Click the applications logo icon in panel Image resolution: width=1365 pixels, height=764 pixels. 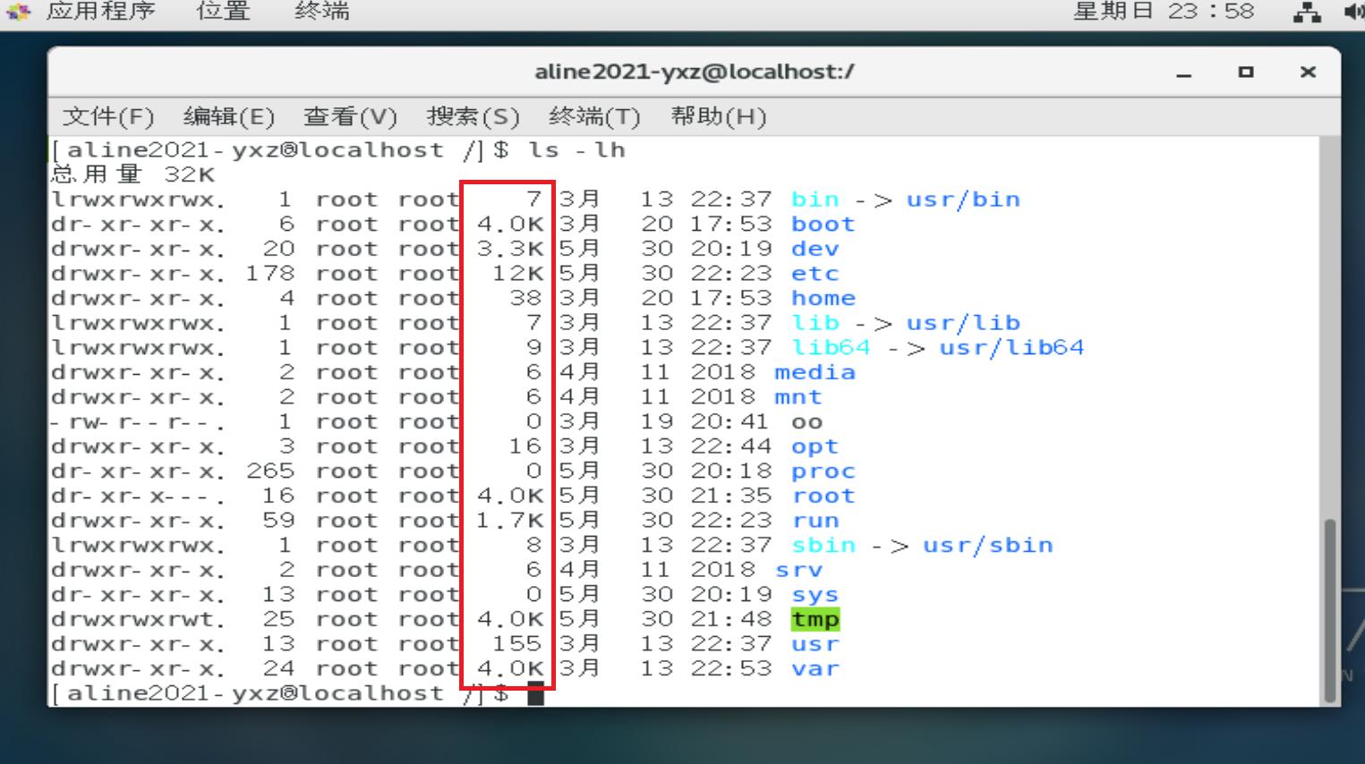tap(18, 12)
